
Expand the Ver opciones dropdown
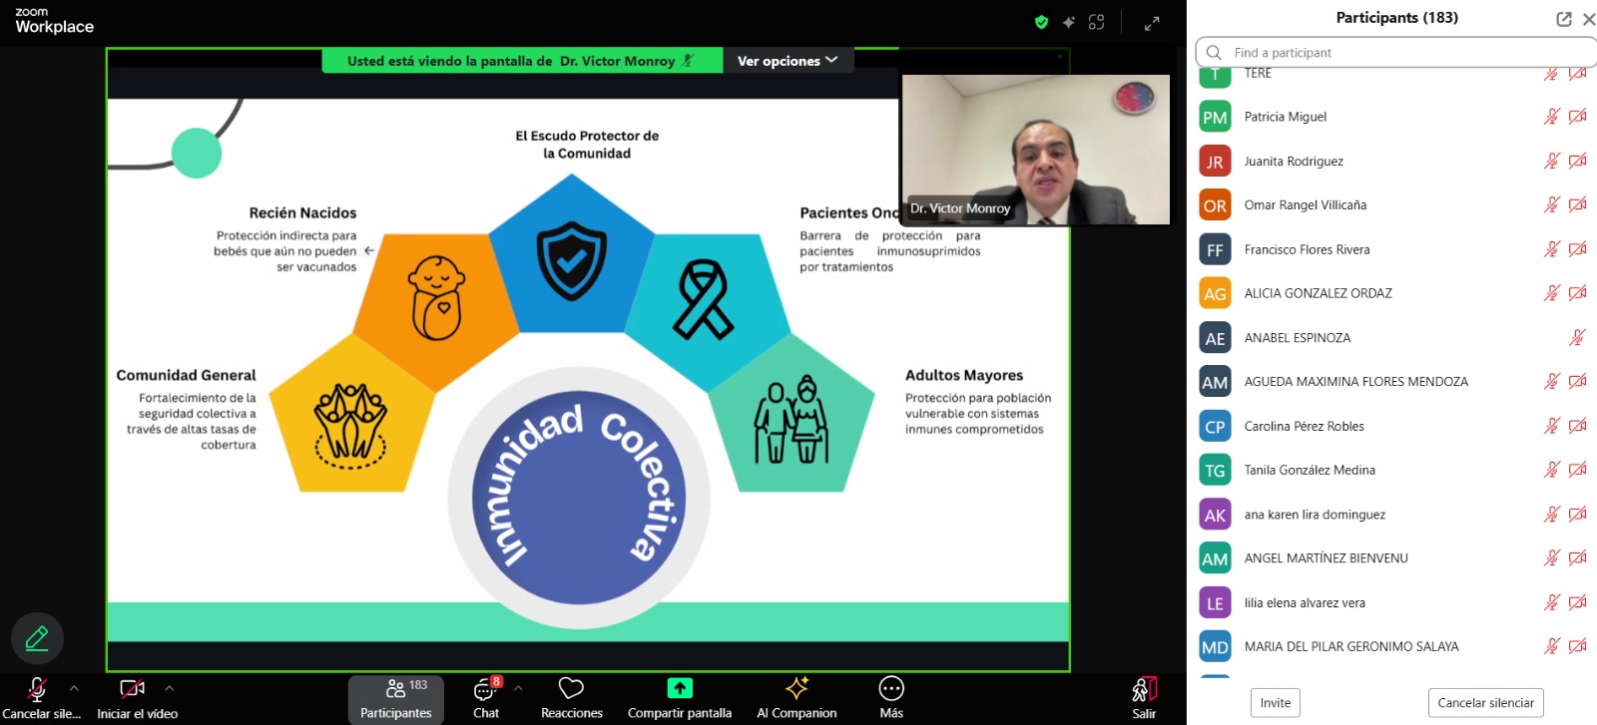(788, 61)
